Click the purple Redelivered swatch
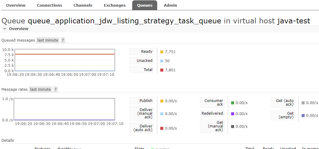 [x=233, y=114]
